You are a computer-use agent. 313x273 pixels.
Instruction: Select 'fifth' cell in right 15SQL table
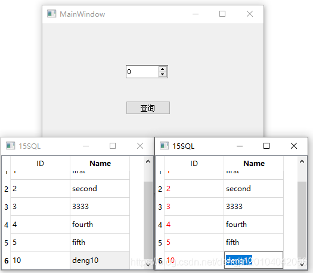(x=253, y=242)
